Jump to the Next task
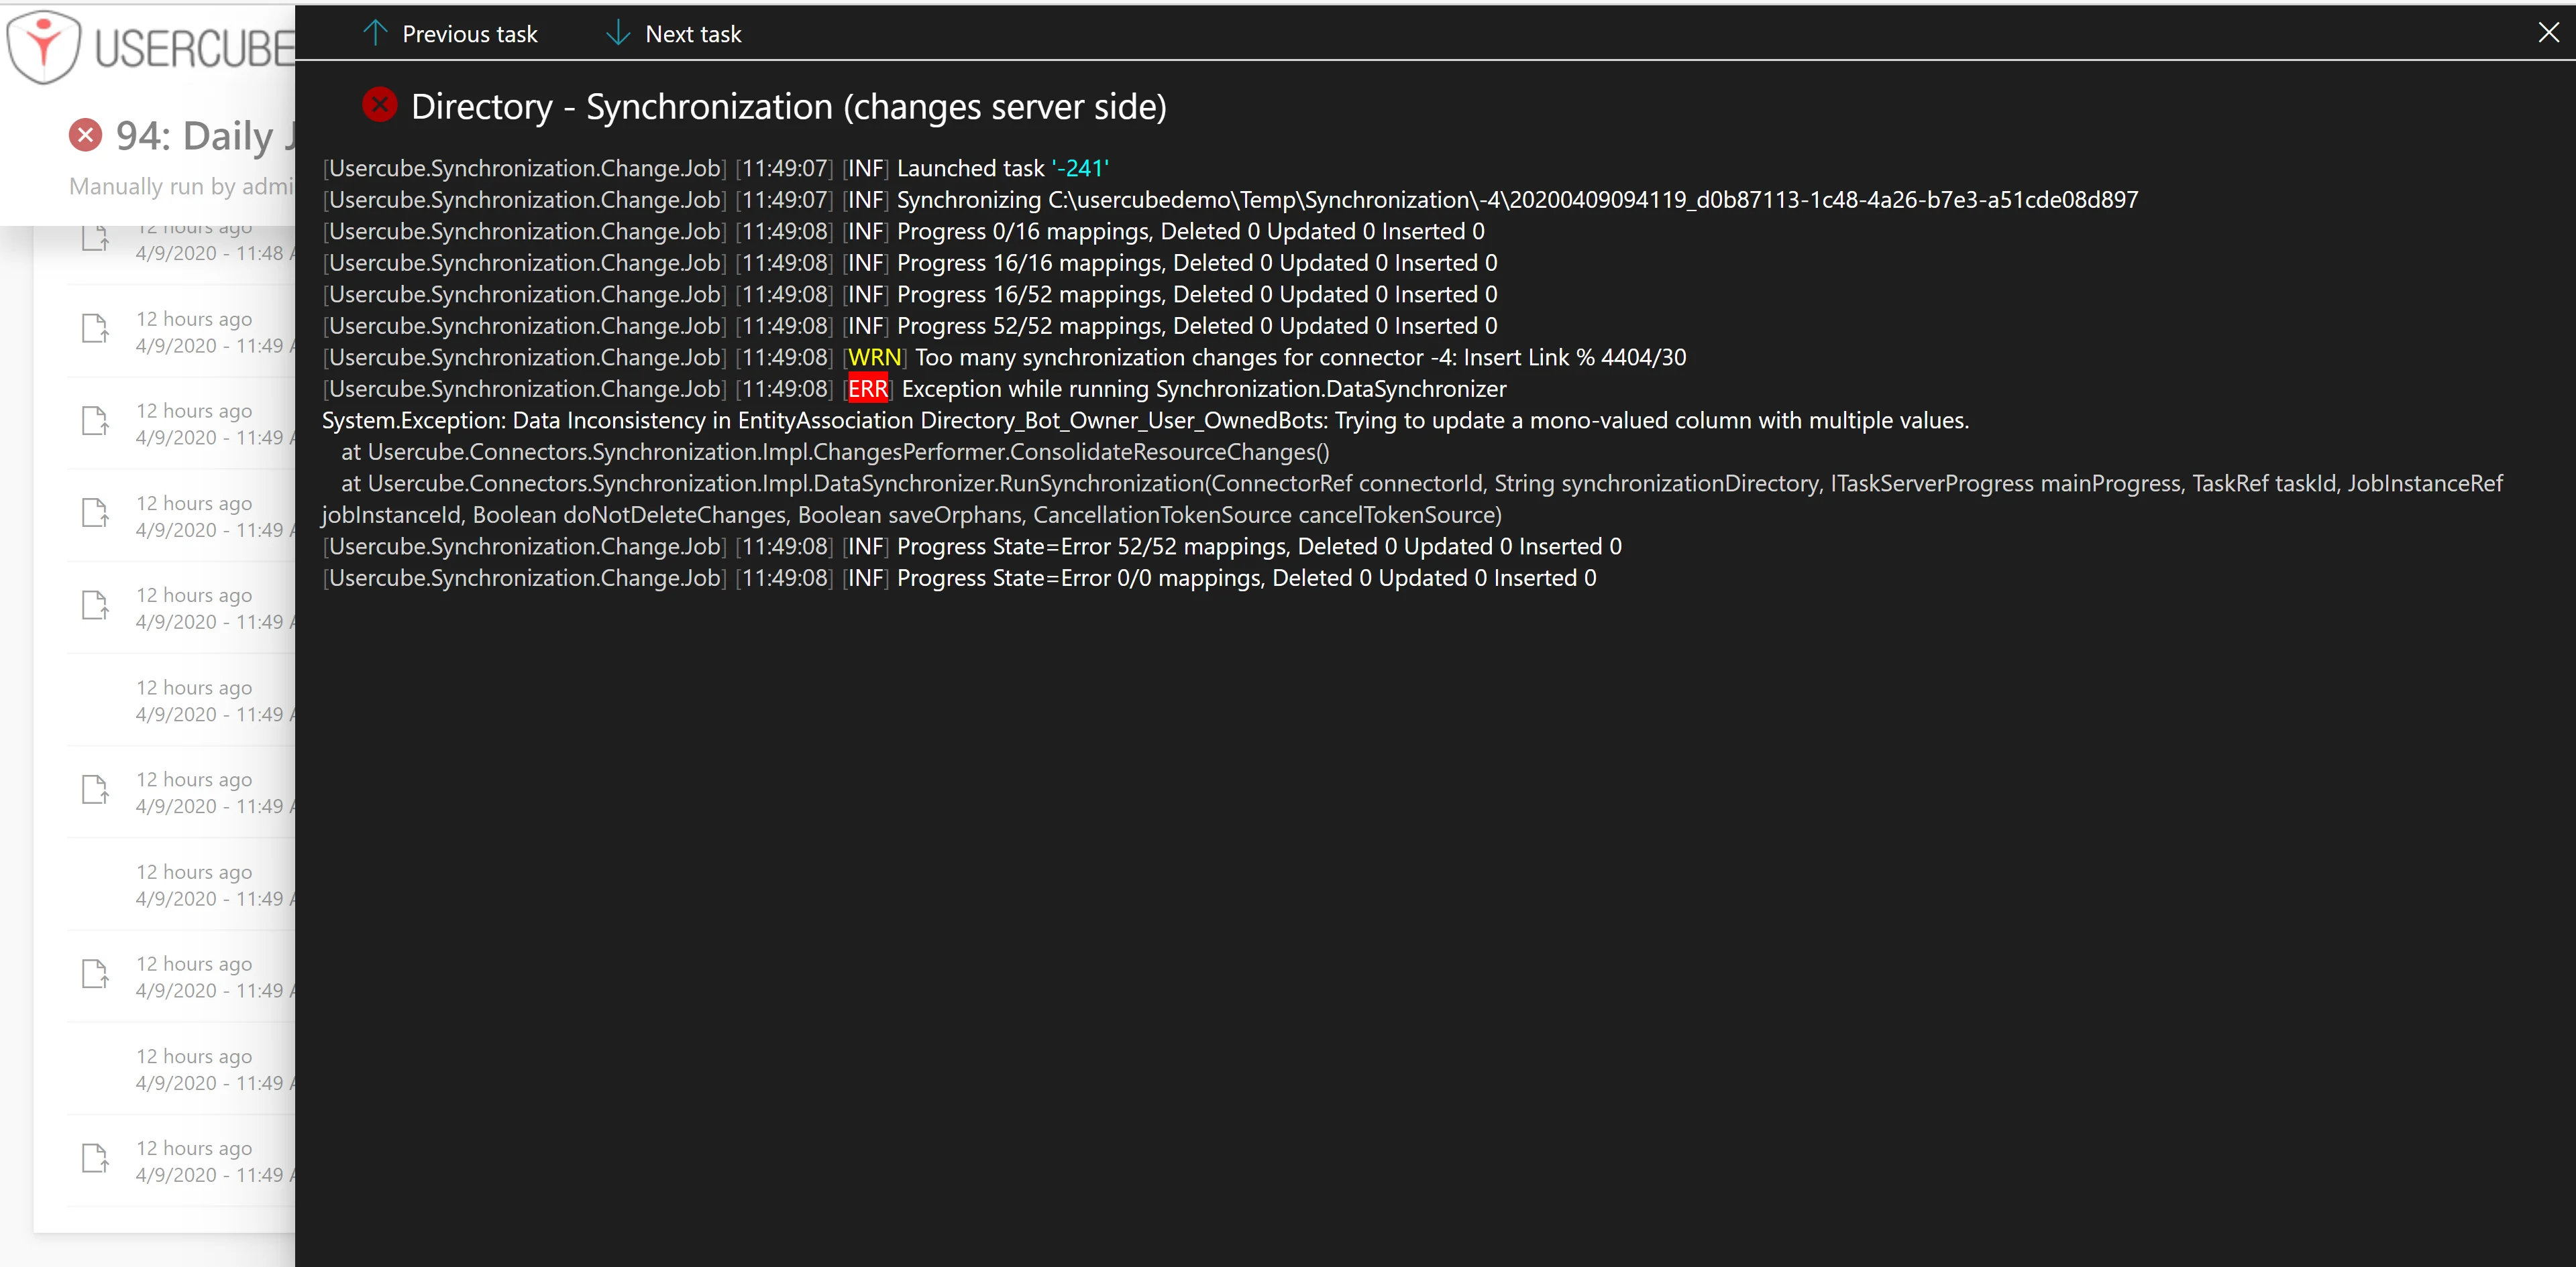The height and width of the screenshot is (1267, 2576). pos(674,34)
